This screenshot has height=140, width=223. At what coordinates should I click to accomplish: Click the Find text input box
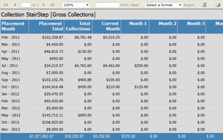108,5
